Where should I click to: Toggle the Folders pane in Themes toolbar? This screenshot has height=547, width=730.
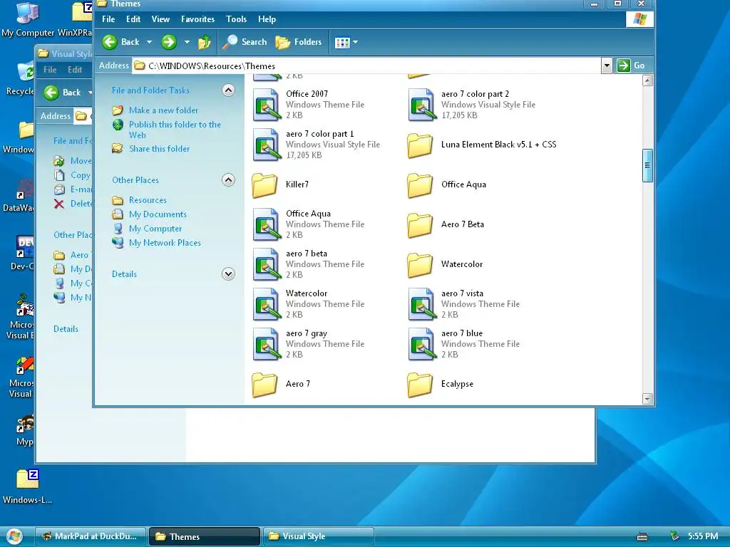(299, 42)
